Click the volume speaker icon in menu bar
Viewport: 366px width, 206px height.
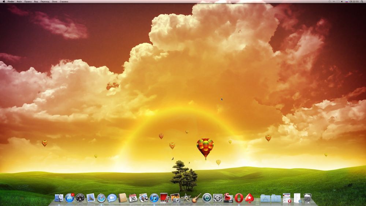(x=342, y=1)
